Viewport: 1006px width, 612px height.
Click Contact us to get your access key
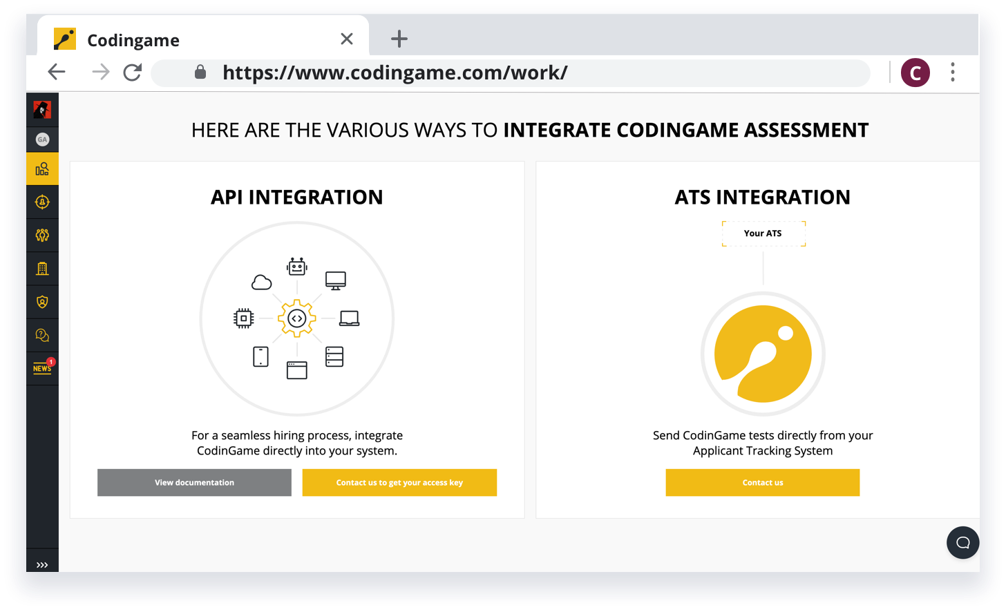[x=399, y=482]
